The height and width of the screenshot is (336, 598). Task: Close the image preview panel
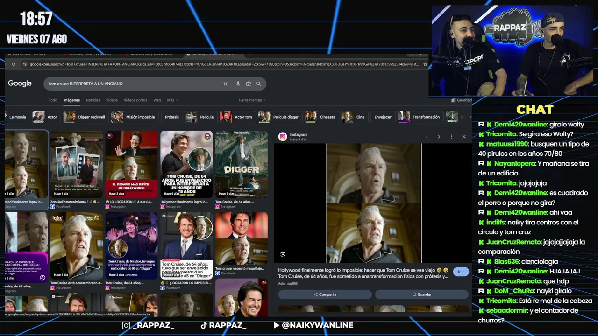464,137
